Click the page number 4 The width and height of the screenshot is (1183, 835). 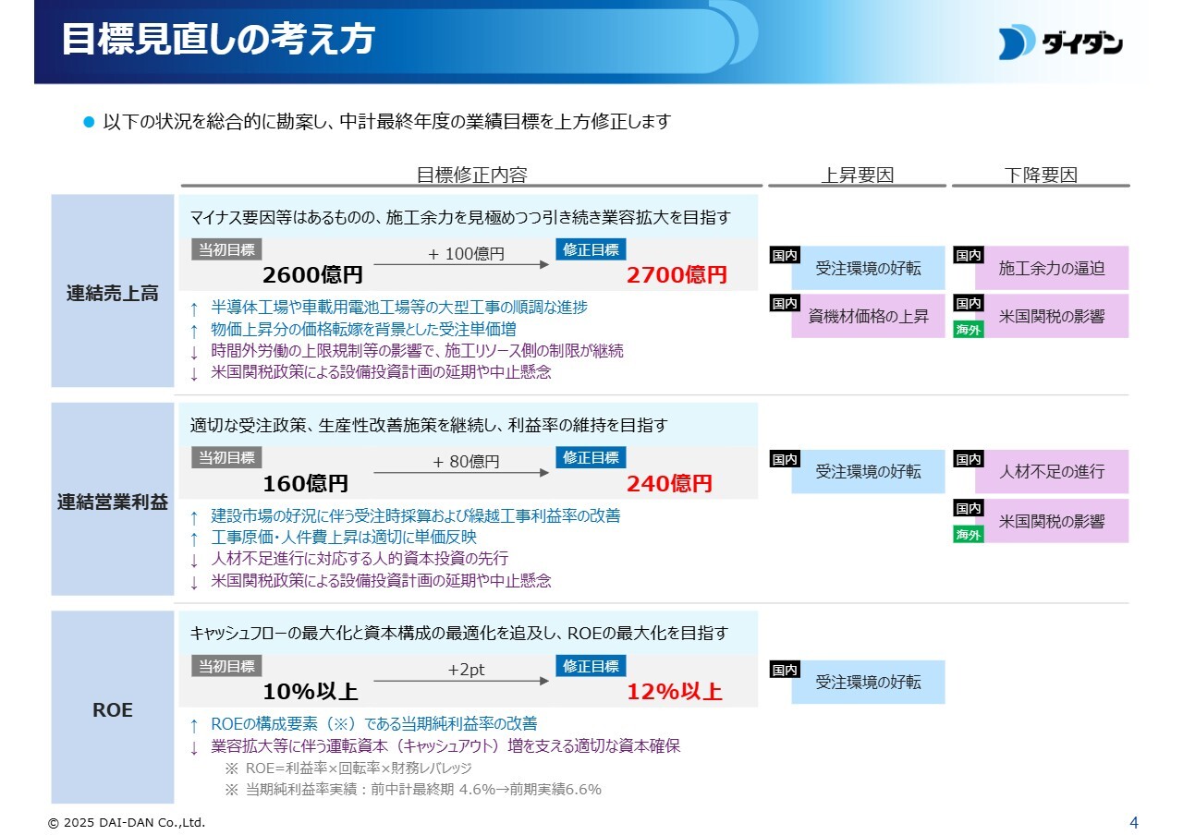pos(1134,822)
